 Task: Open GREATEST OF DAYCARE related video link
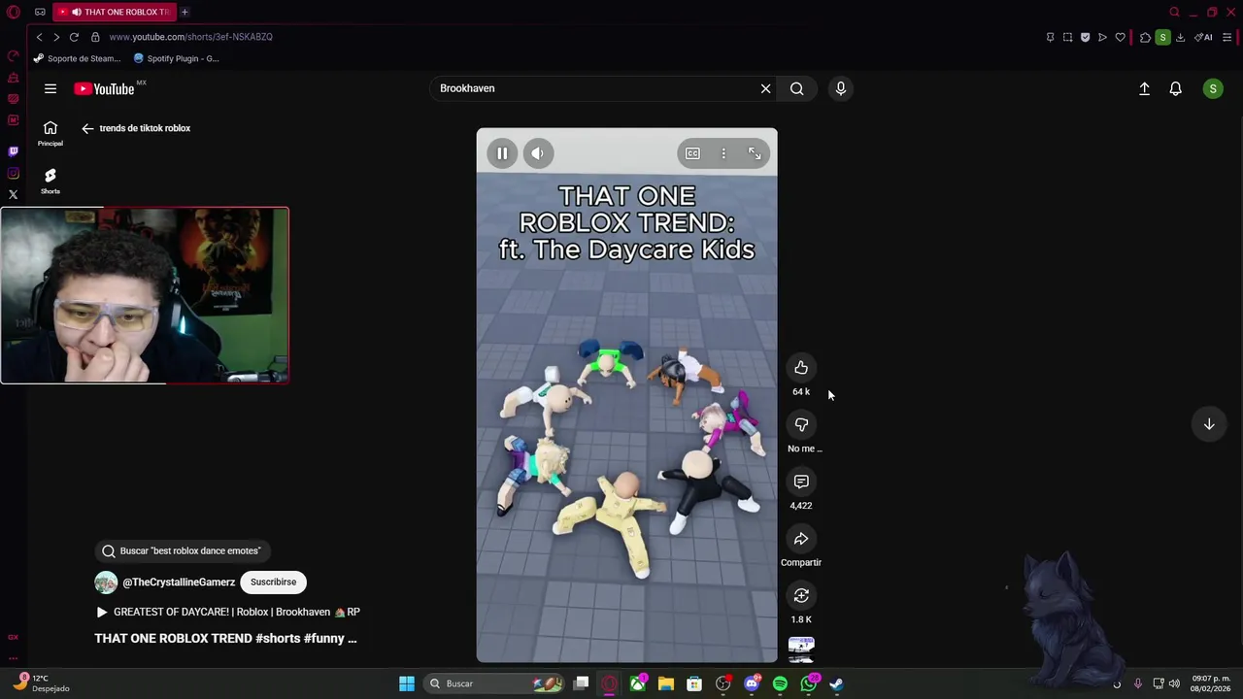[228, 612]
